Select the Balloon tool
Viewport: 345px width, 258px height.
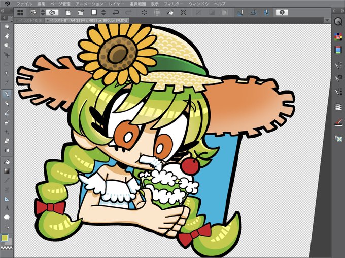7,218
